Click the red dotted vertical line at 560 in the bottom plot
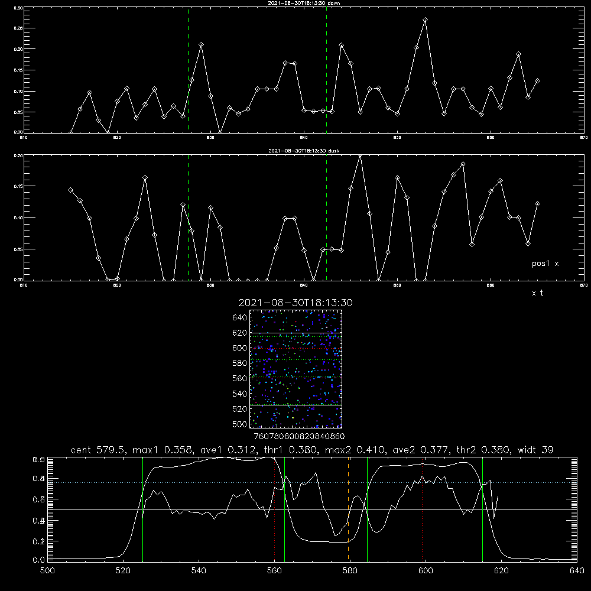The height and width of the screenshot is (591, 591). (275, 509)
